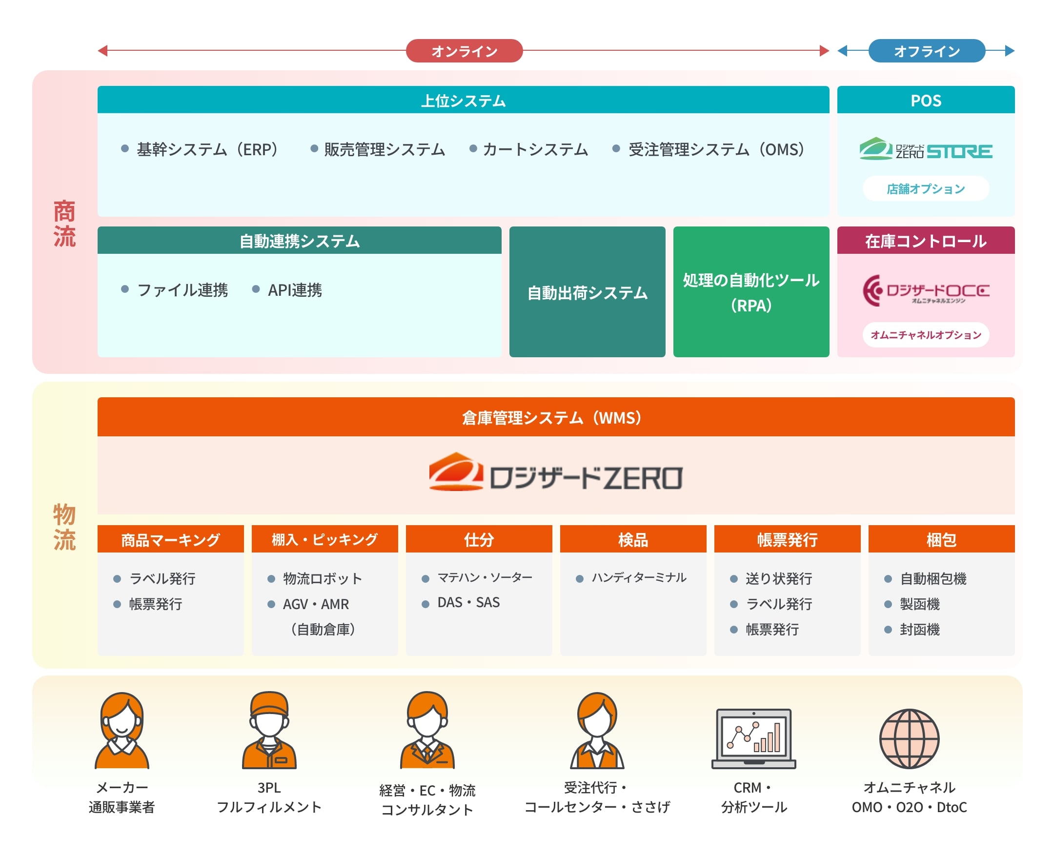
Task: Select the メーカー通販事業者 woman icon
Action: (122, 730)
